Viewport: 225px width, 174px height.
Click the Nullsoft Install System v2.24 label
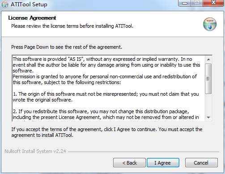point(35,151)
